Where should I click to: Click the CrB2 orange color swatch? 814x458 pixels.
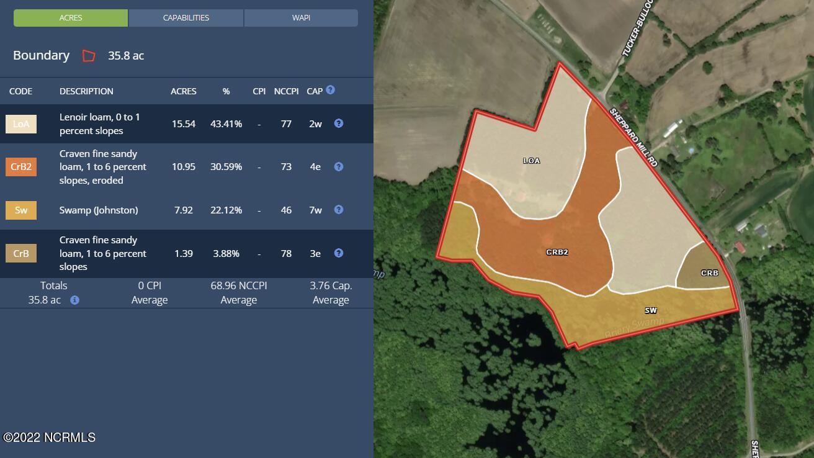21,167
